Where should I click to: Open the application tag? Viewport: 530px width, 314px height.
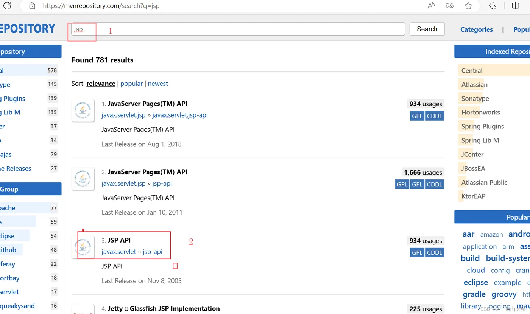tap(480, 247)
